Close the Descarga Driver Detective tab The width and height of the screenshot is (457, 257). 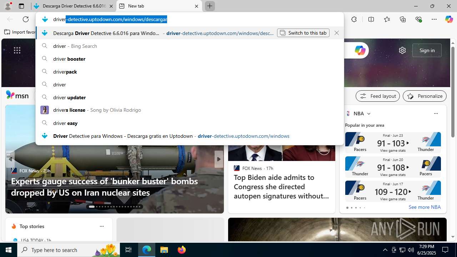coord(111,6)
